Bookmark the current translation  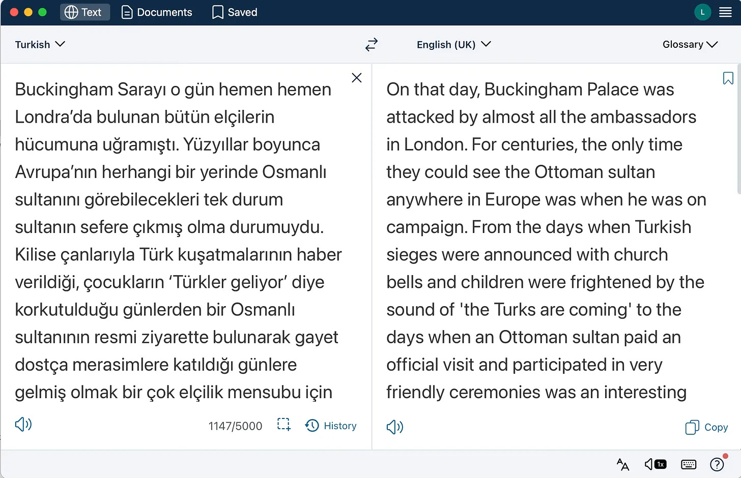(x=728, y=78)
